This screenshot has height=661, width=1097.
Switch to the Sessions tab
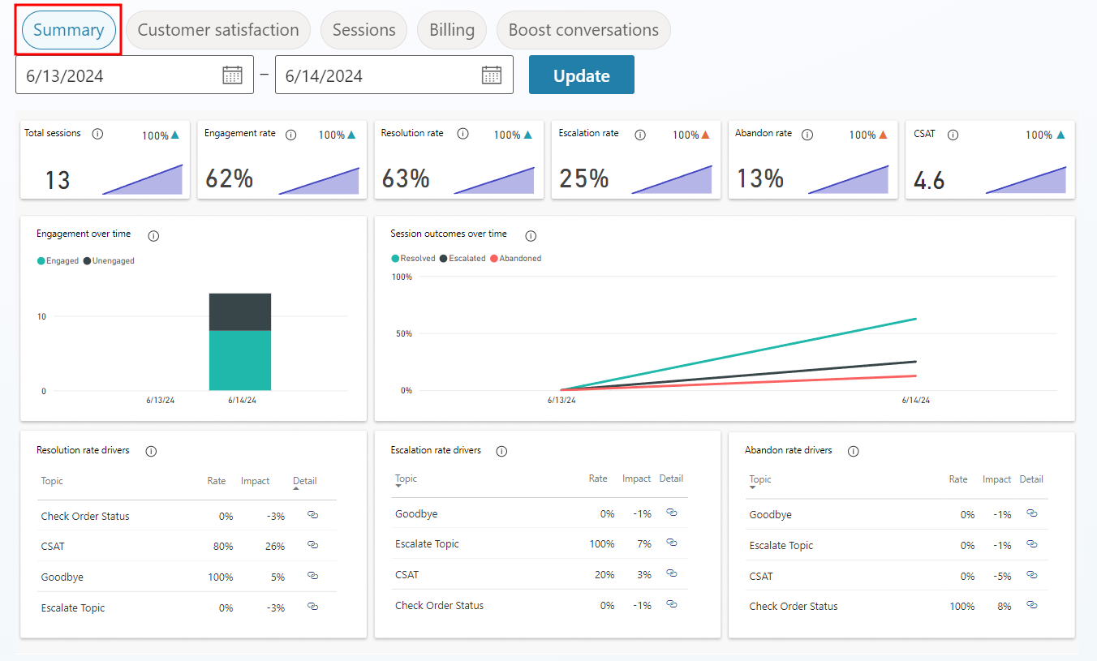pyautogui.click(x=364, y=29)
